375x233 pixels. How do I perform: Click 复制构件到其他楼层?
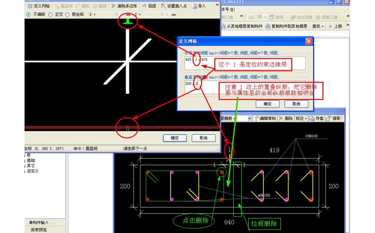pos(286,26)
